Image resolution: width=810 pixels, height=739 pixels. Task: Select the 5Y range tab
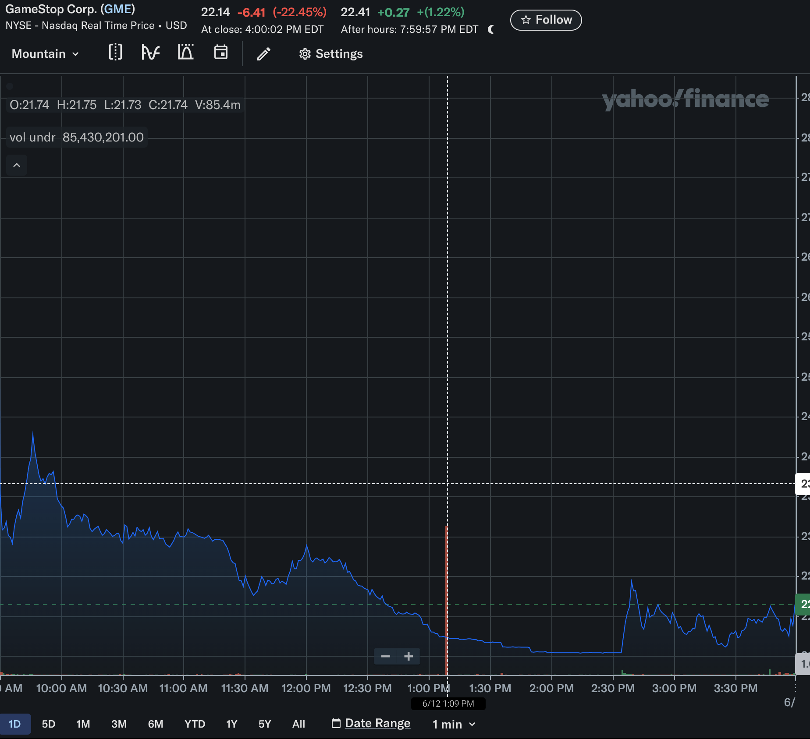265,724
